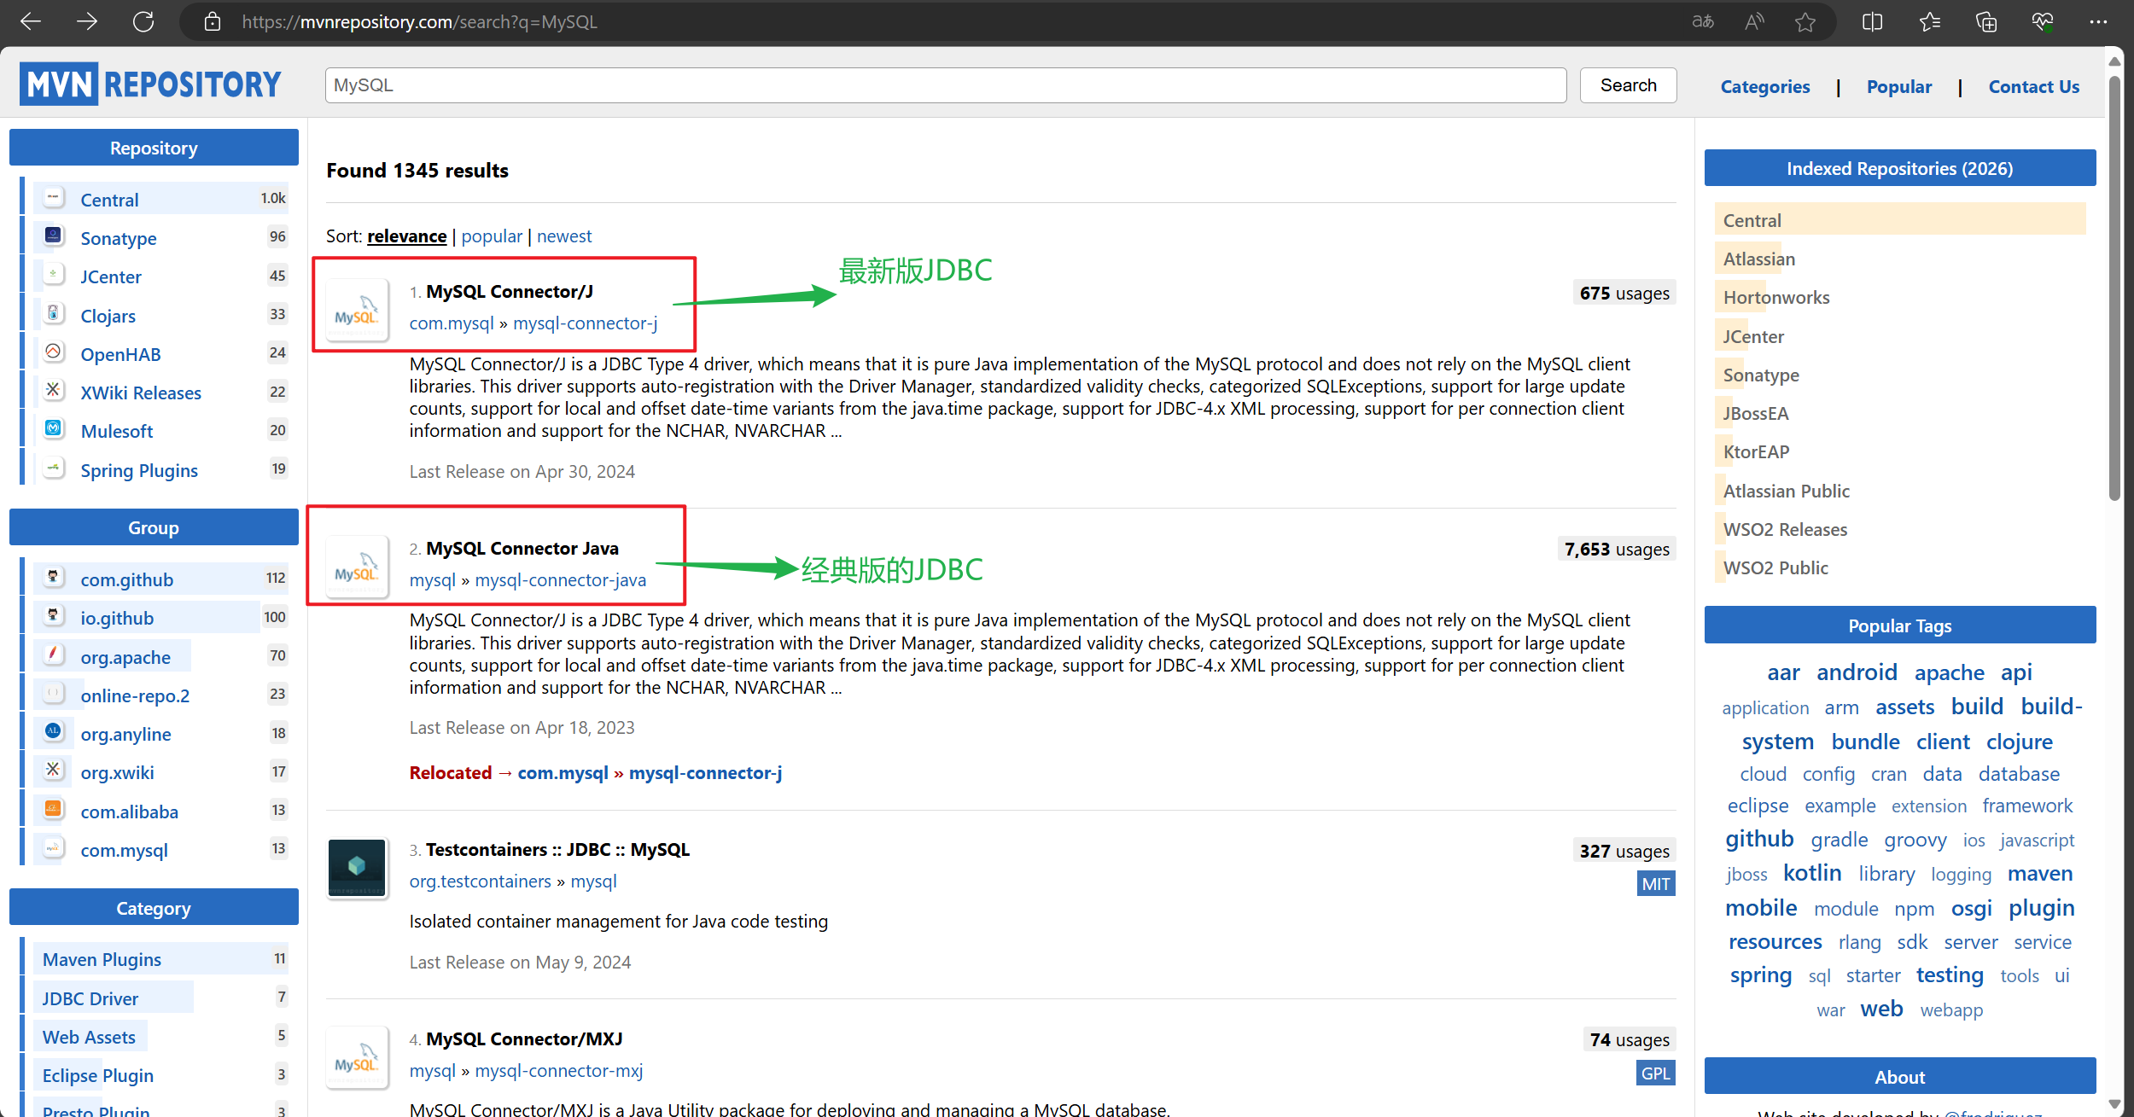Bookmark this page with the star icon
This screenshot has height=1117, width=2134.
1805,21
